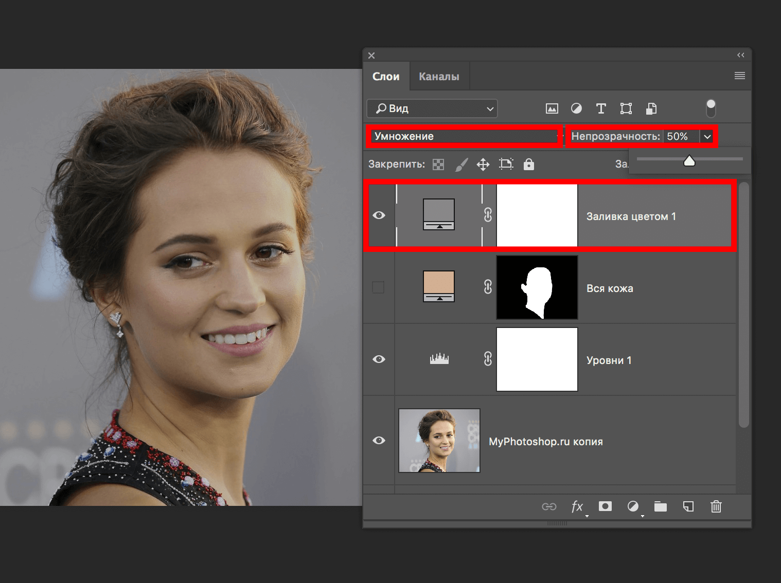781x583 pixels.
Task: Click the opacity slider handle
Action: (x=689, y=161)
